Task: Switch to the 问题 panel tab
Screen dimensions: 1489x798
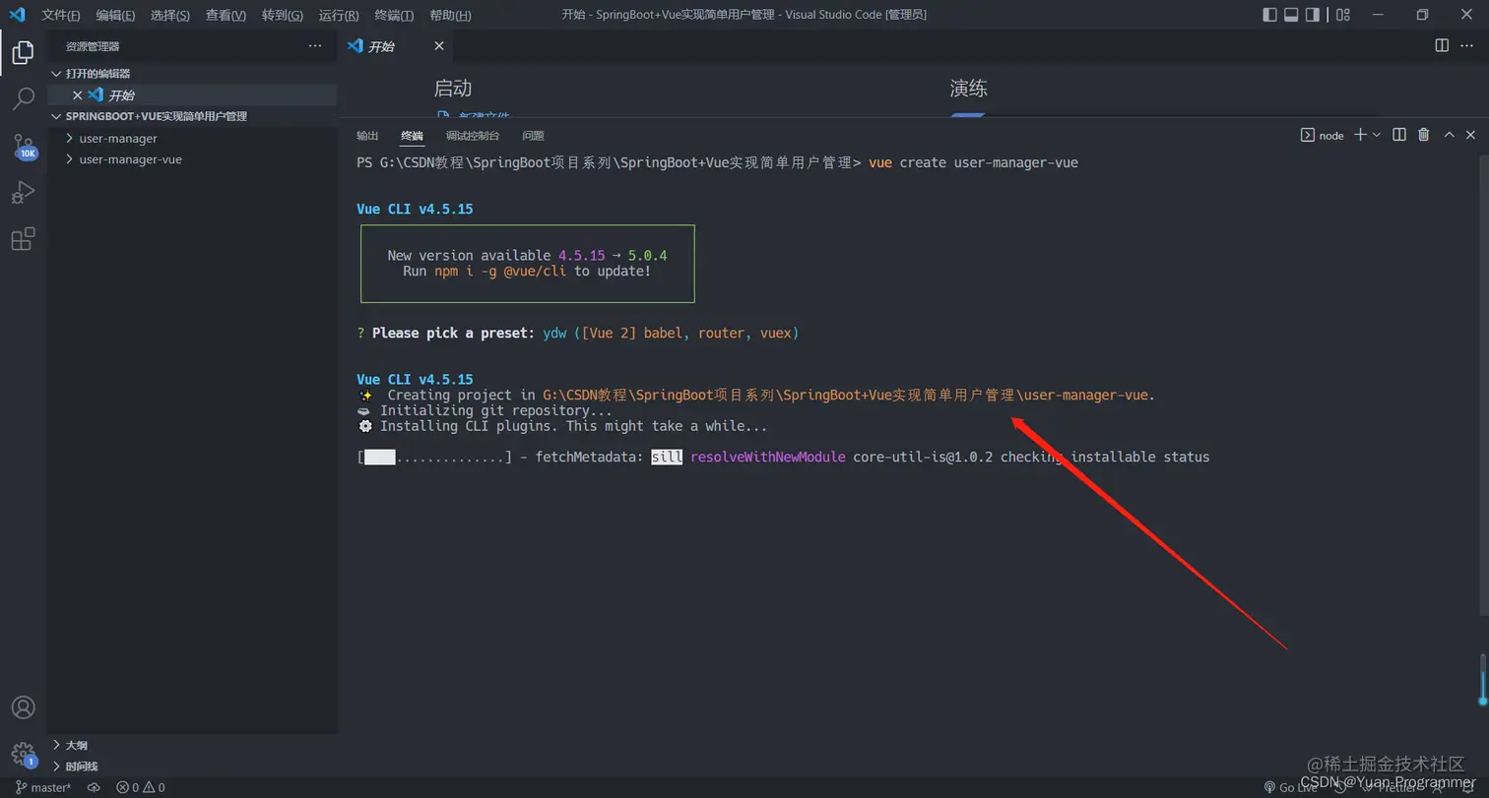Action: tap(534, 136)
